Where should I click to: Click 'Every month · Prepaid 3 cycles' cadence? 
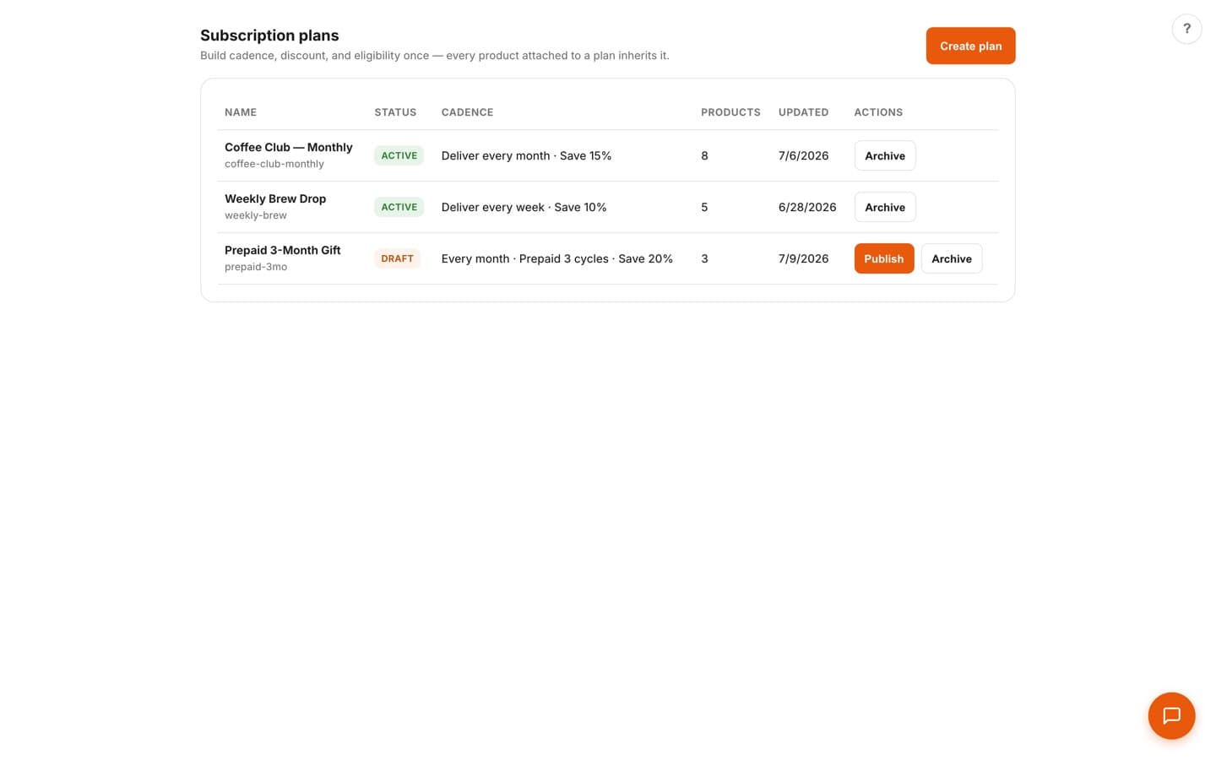point(556,258)
